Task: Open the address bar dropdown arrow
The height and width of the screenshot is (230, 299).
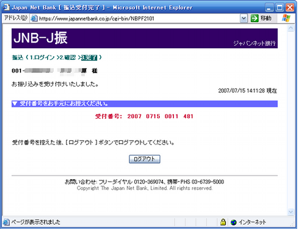Action: pyautogui.click(x=244, y=19)
